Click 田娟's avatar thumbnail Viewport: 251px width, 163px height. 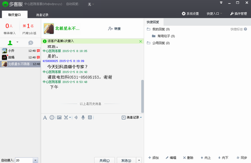(4, 57)
